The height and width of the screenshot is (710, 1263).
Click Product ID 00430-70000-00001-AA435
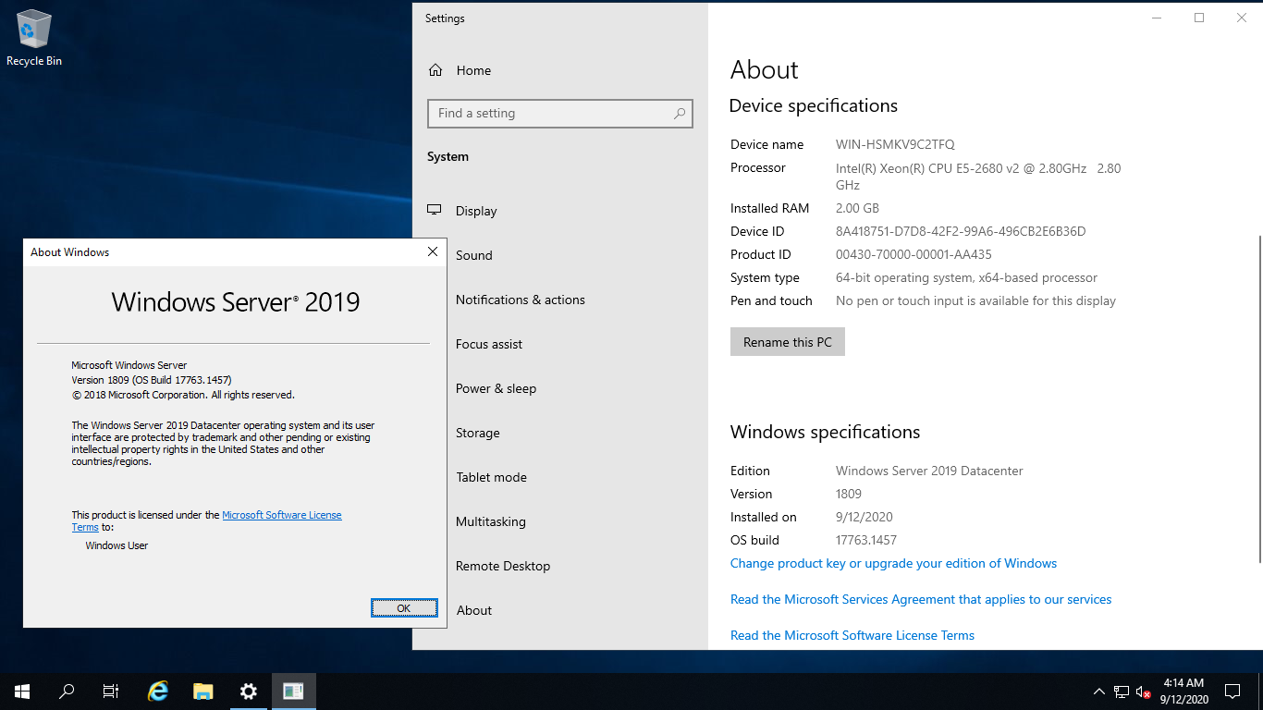914,254
